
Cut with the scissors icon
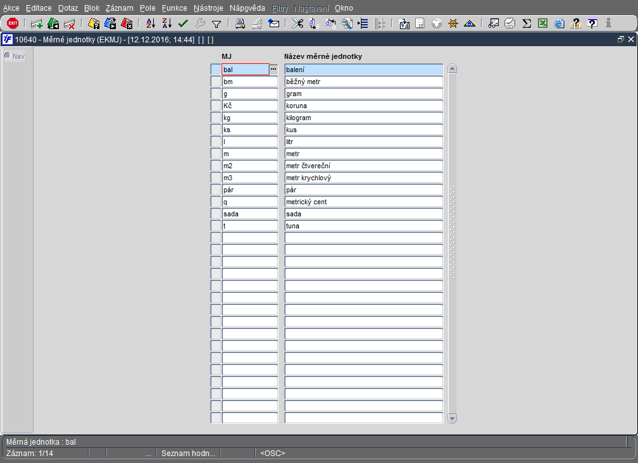click(x=297, y=23)
